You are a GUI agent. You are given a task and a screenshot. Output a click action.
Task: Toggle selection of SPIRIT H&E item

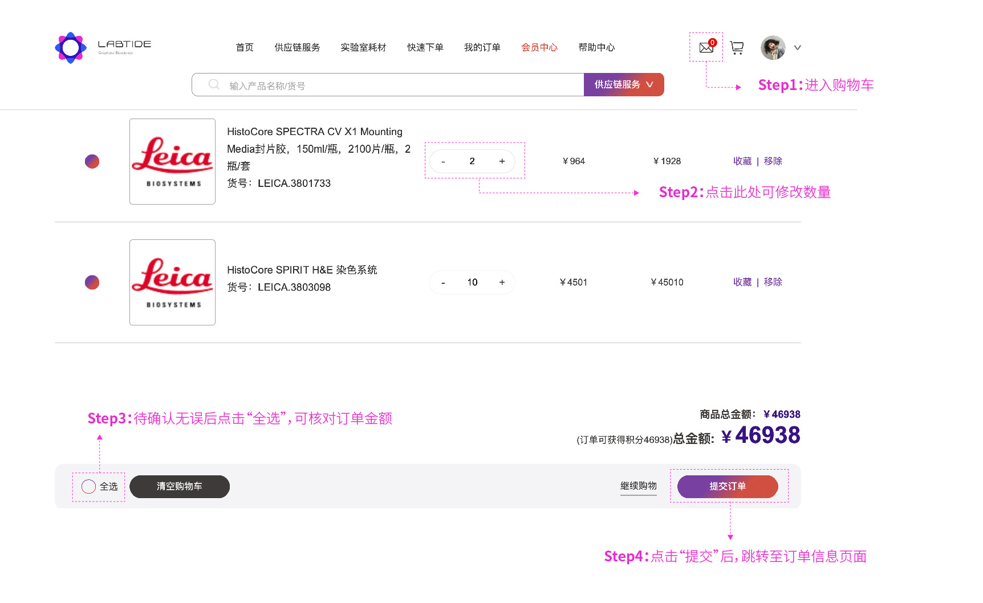[x=92, y=282]
